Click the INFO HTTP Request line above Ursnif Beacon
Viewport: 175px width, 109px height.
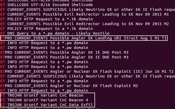[x=44, y=90]
